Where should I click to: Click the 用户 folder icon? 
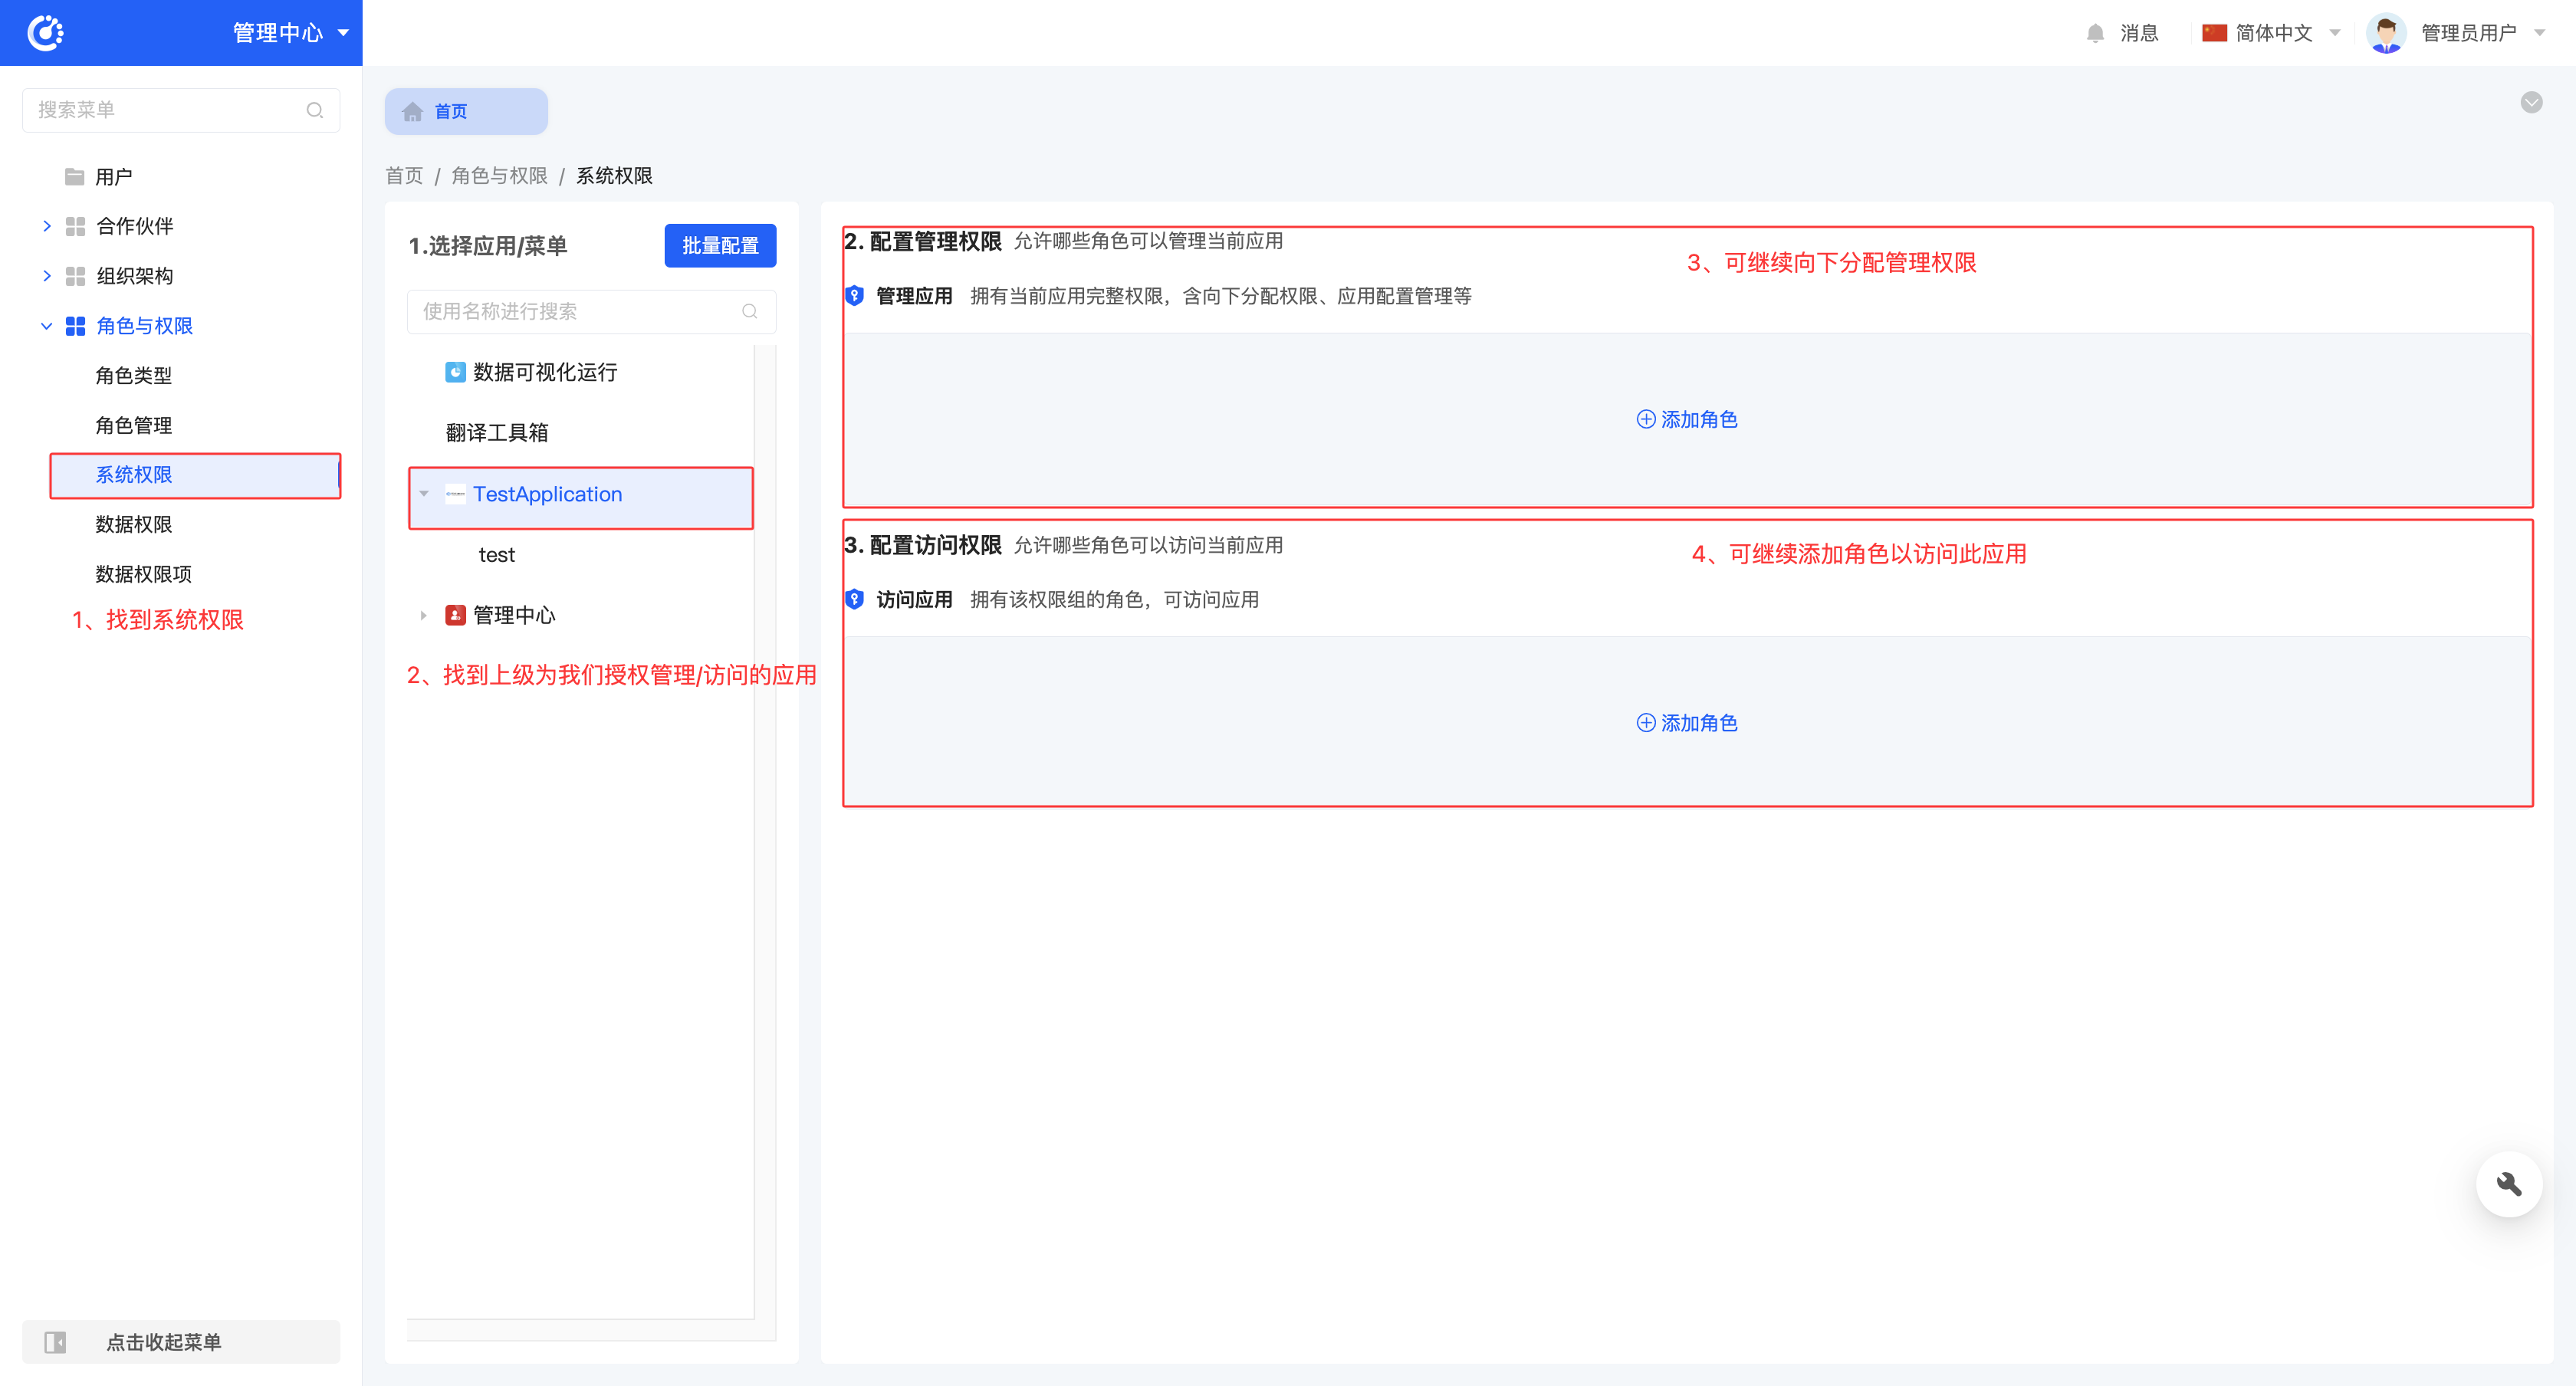[x=74, y=177]
